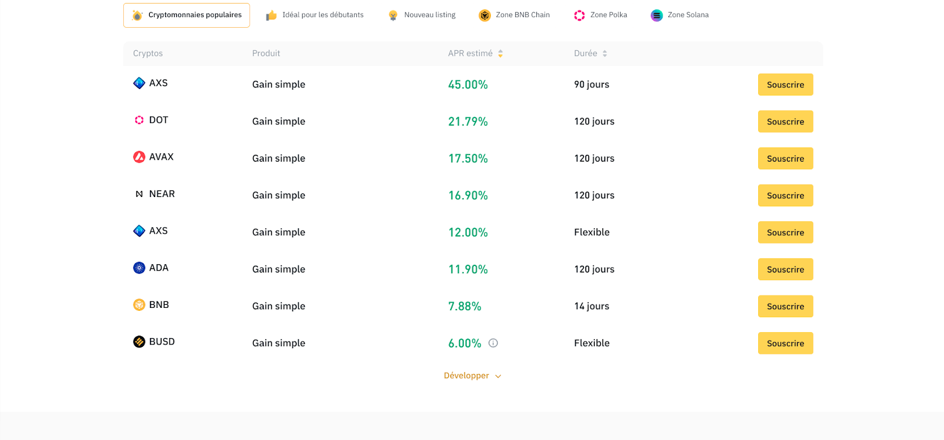
Task: Click the thumbs-up icon for beginners tab
Action: coord(271,15)
